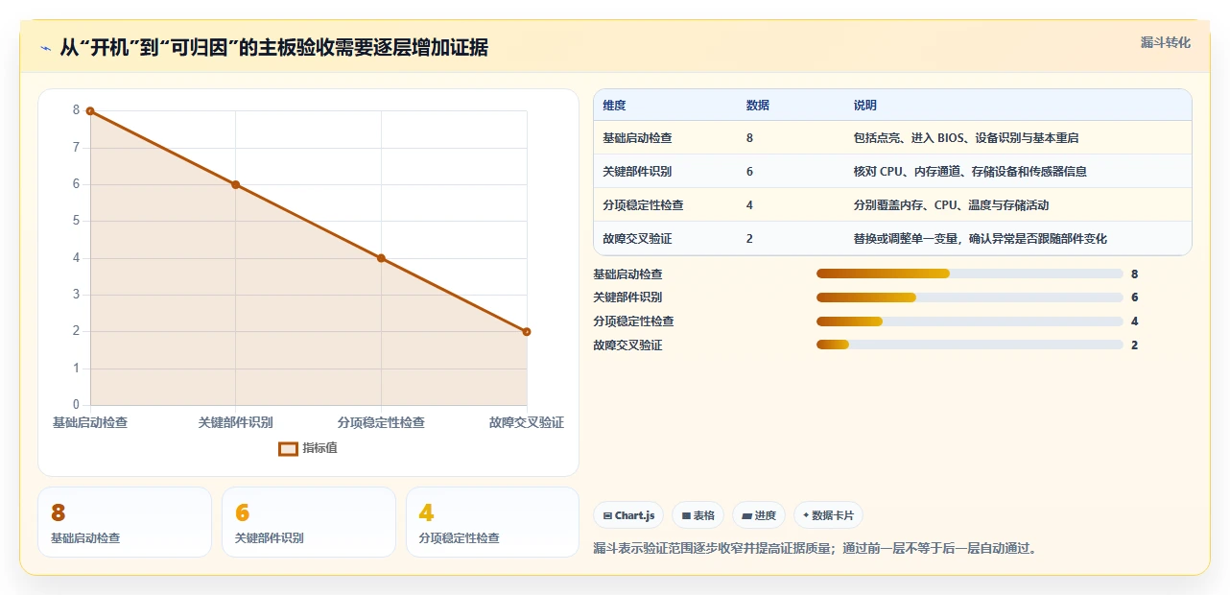Image resolution: width=1230 pixels, height=595 pixels.
Task: Click the 数据 column header
Action: pos(757,106)
